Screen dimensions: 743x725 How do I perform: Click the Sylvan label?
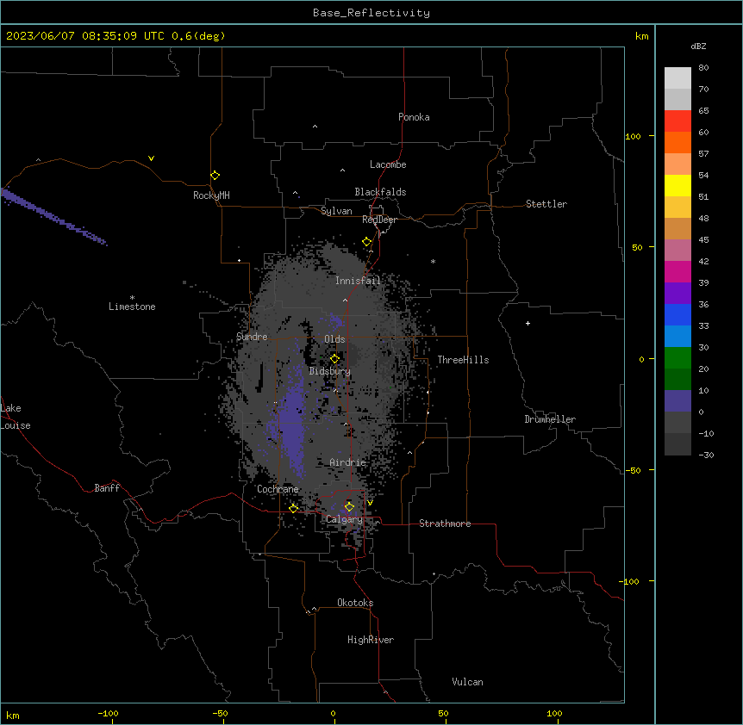click(336, 211)
